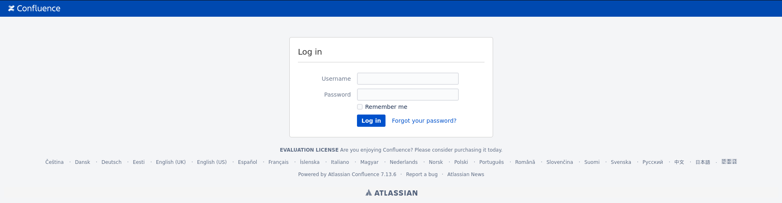
Task: Focus the Password input field
Action: click(408, 95)
